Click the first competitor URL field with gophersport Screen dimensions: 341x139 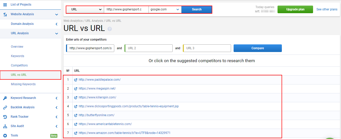tap(90, 48)
